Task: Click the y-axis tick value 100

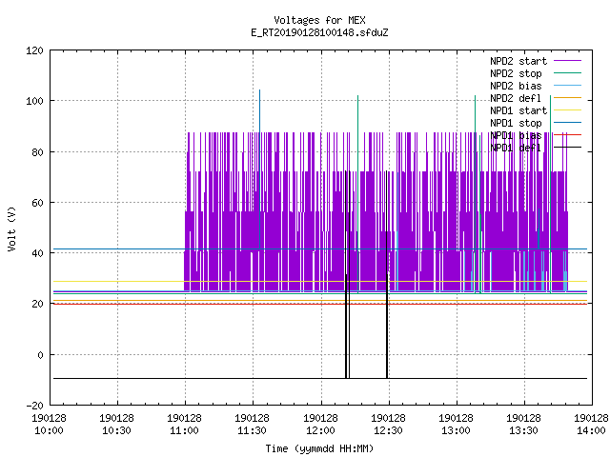Action: pyautogui.click(x=34, y=102)
